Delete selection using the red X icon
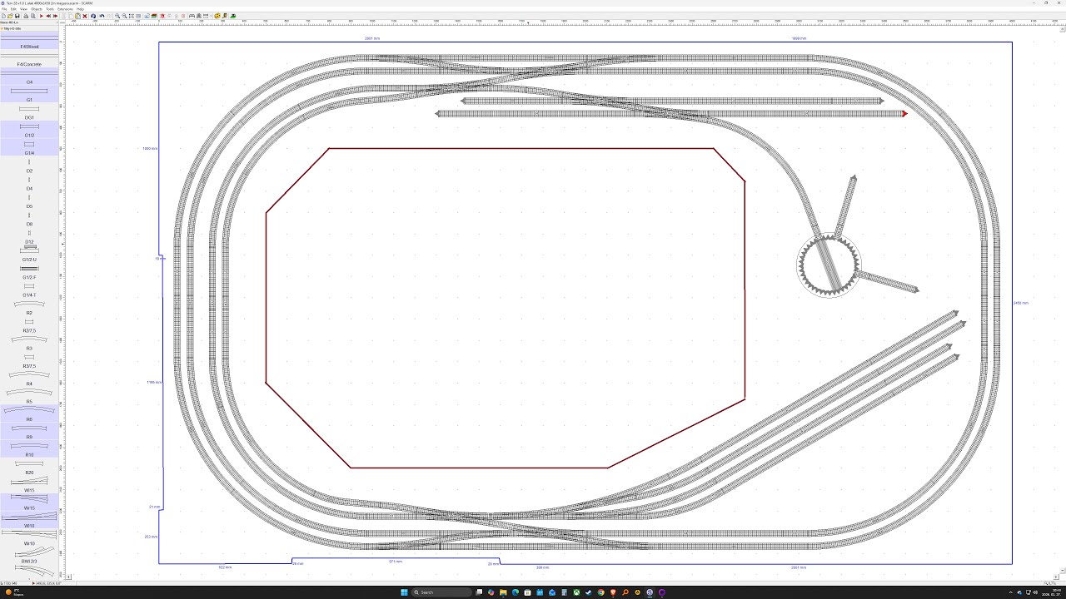The image size is (1066, 599). (85, 16)
